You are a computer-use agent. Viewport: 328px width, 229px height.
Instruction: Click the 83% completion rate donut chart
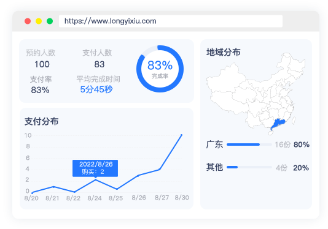point(160,69)
